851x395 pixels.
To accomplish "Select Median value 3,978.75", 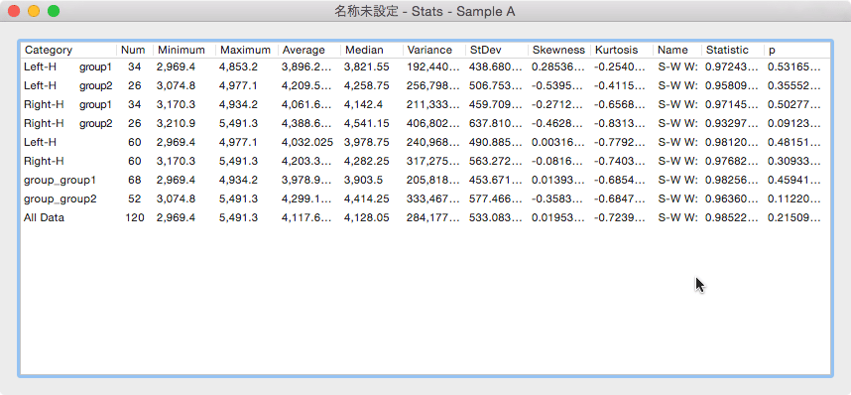I will (367, 142).
